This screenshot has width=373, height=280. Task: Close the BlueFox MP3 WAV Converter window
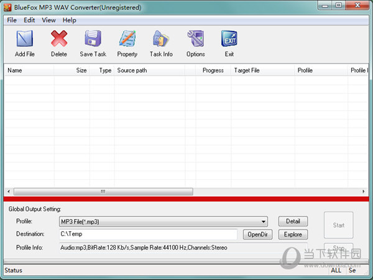coord(357,5)
